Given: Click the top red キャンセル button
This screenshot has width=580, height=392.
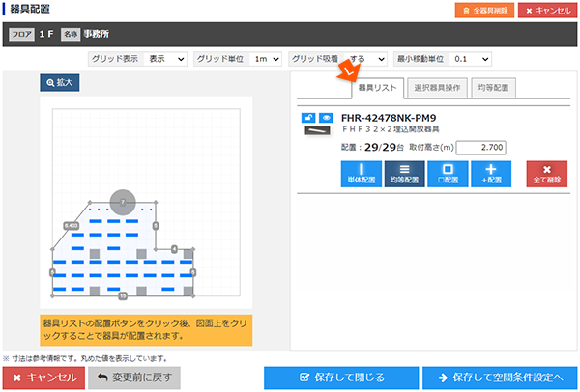Looking at the screenshot, I should 547,11.
